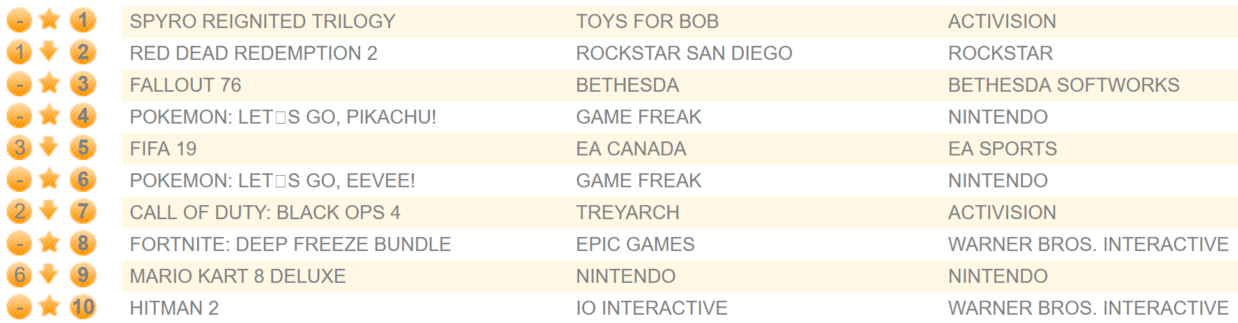Click publisher Bethesda Softworks
Screen dimensions: 1238x323
(1063, 85)
